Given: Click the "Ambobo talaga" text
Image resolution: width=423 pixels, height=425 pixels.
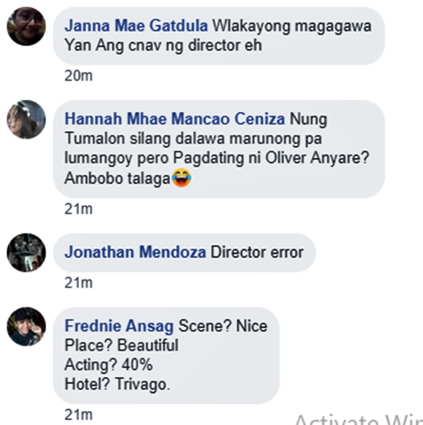Looking at the screenshot, I should click(117, 179).
